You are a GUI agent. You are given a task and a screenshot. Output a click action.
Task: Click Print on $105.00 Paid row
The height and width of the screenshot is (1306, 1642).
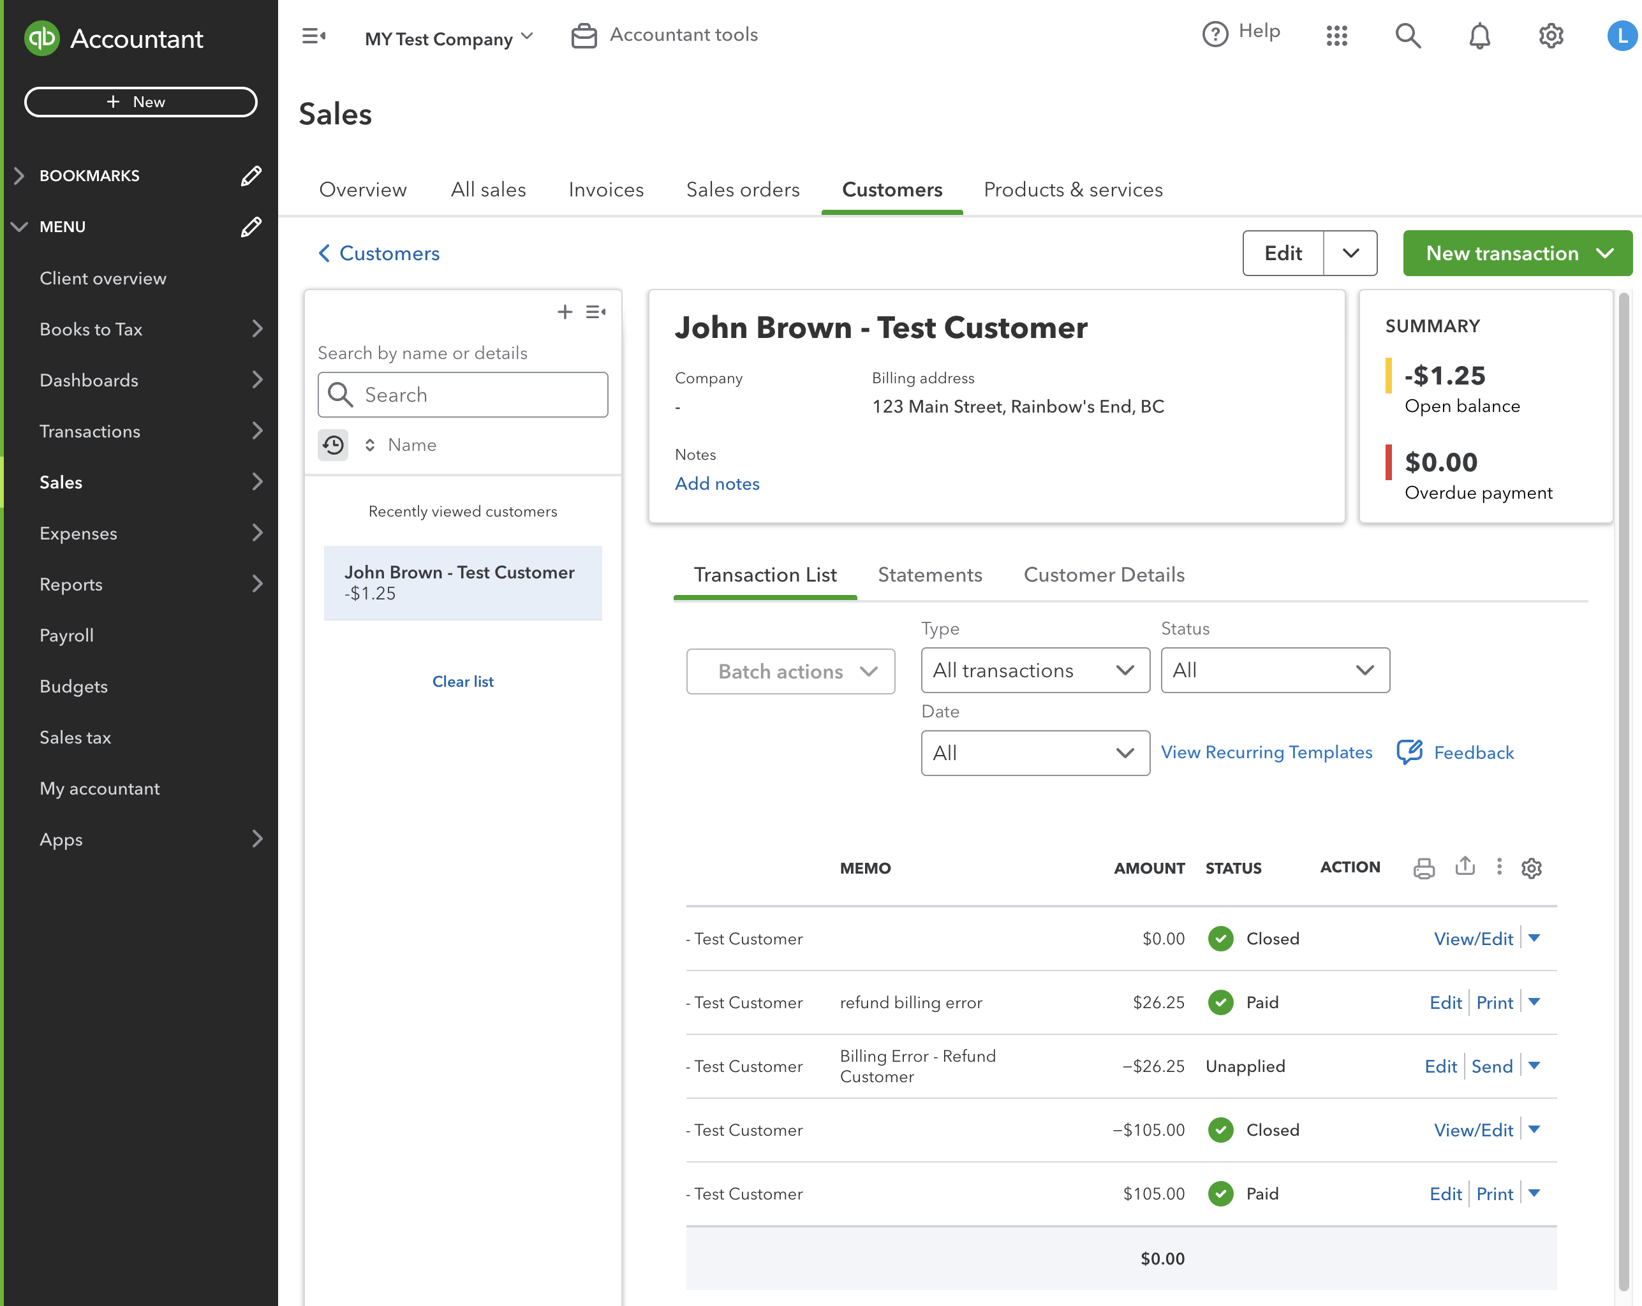coord(1494,1194)
